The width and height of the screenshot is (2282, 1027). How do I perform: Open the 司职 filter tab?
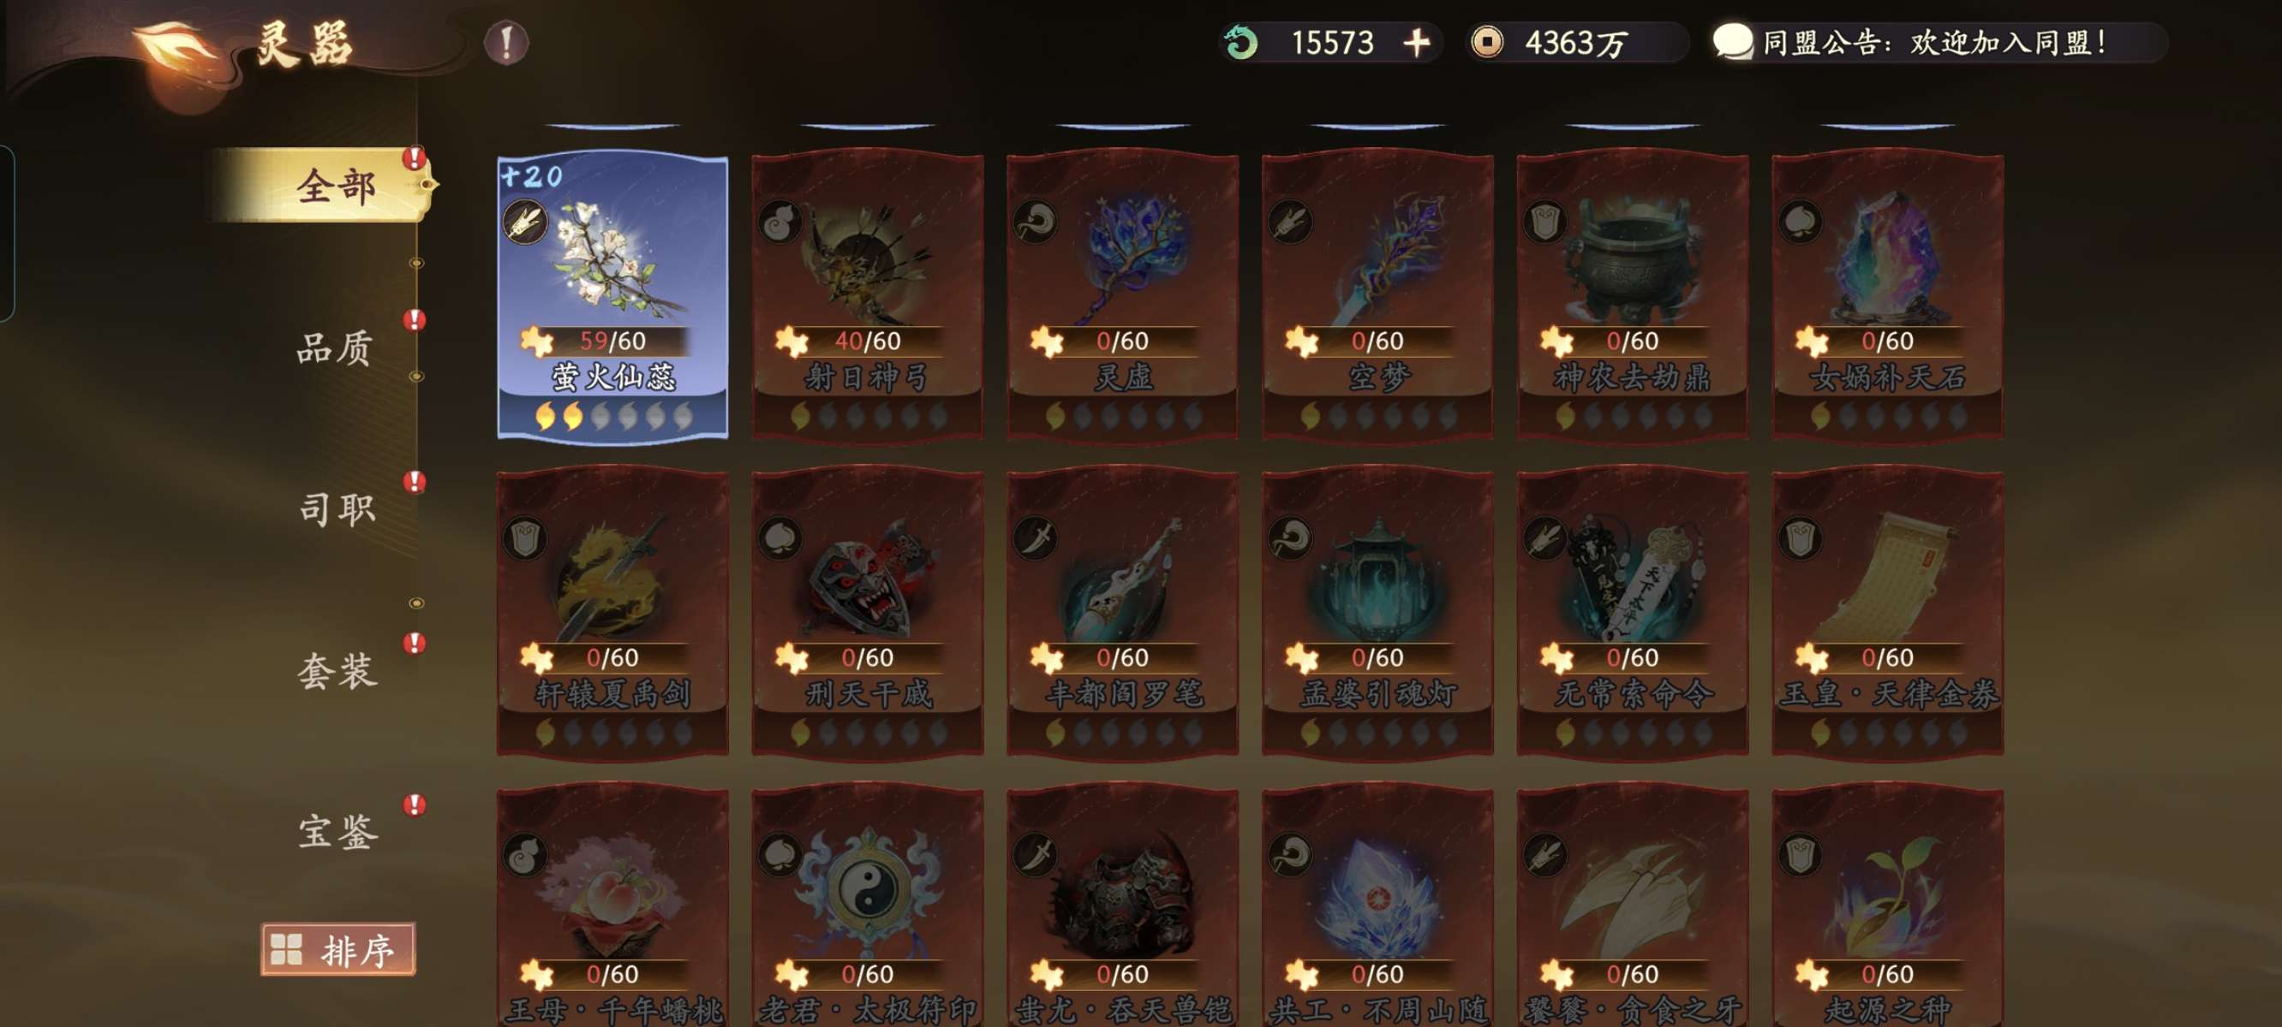[x=337, y=509]
